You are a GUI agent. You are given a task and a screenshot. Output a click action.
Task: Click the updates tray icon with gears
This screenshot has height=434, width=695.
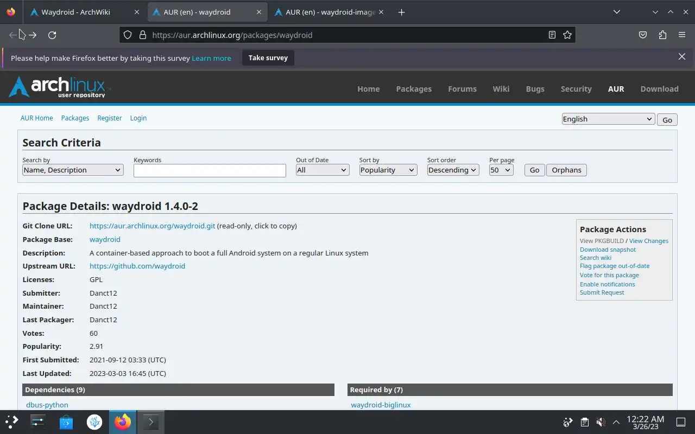[568, 422]
